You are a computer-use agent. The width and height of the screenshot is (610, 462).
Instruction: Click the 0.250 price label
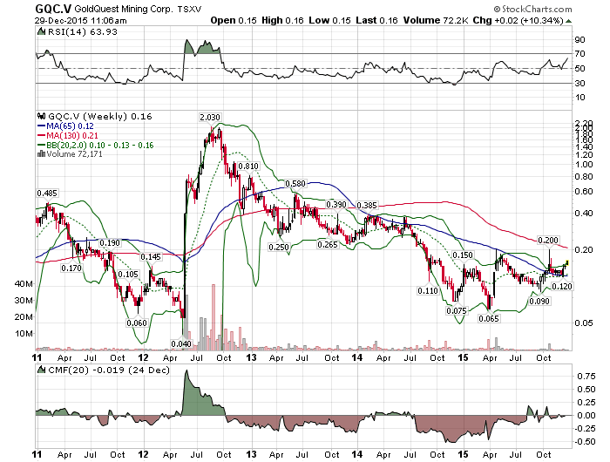(x=279, y=248)
